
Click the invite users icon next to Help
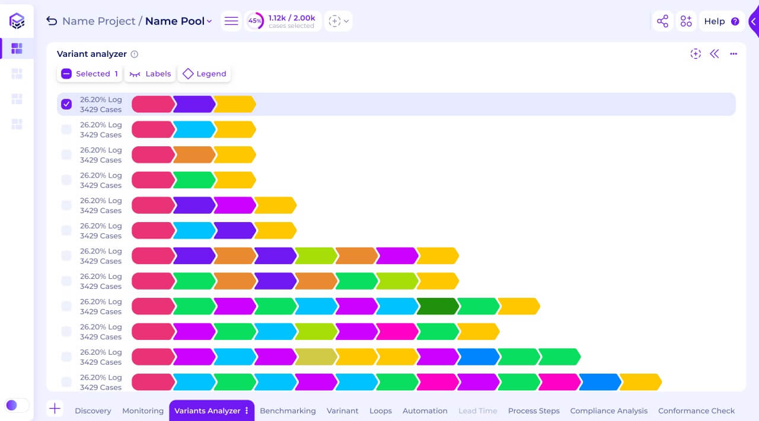pos(686,21)
